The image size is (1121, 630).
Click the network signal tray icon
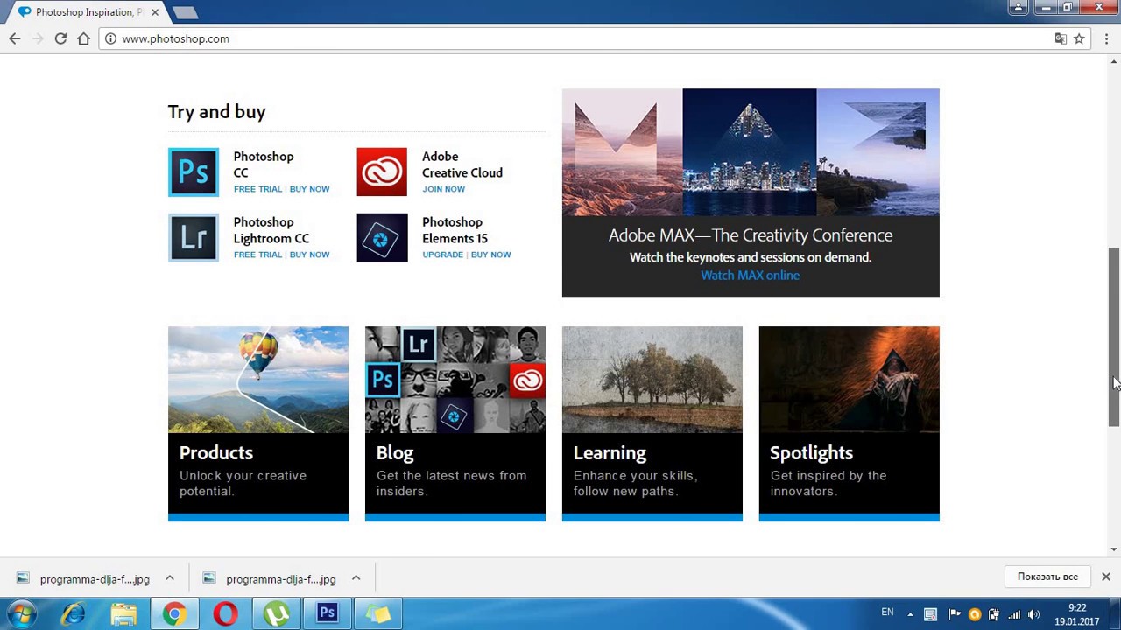(1014, 614)
